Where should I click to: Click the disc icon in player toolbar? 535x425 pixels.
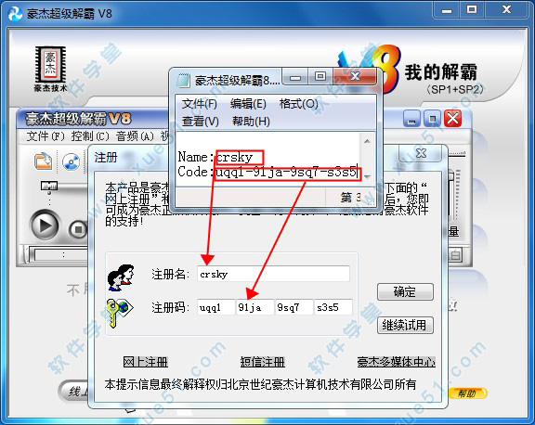[x=71, y=161]
